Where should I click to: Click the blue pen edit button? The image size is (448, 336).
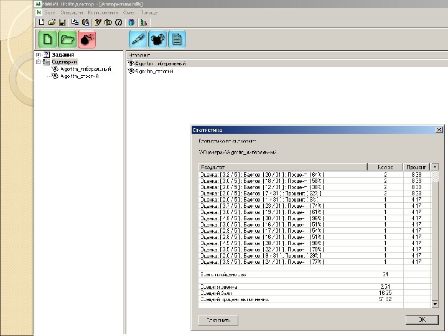pos(138,39)
